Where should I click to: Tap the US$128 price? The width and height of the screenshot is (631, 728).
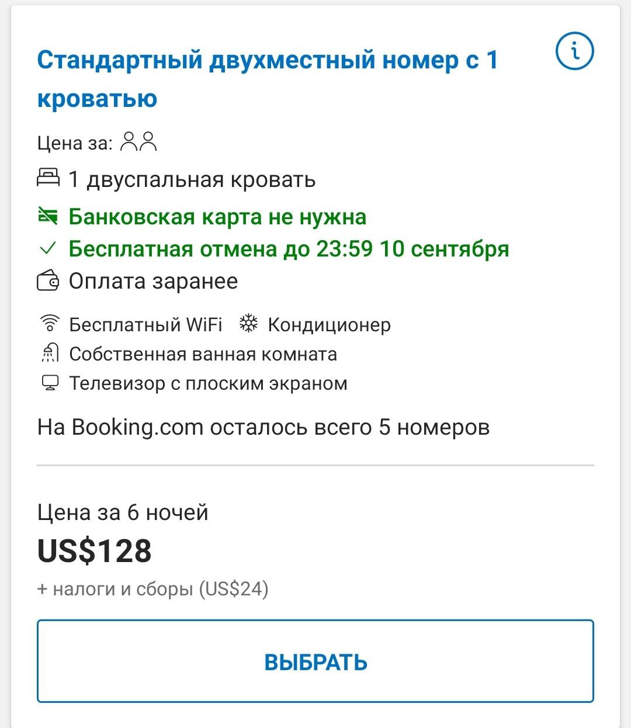(x=95, y=551)
